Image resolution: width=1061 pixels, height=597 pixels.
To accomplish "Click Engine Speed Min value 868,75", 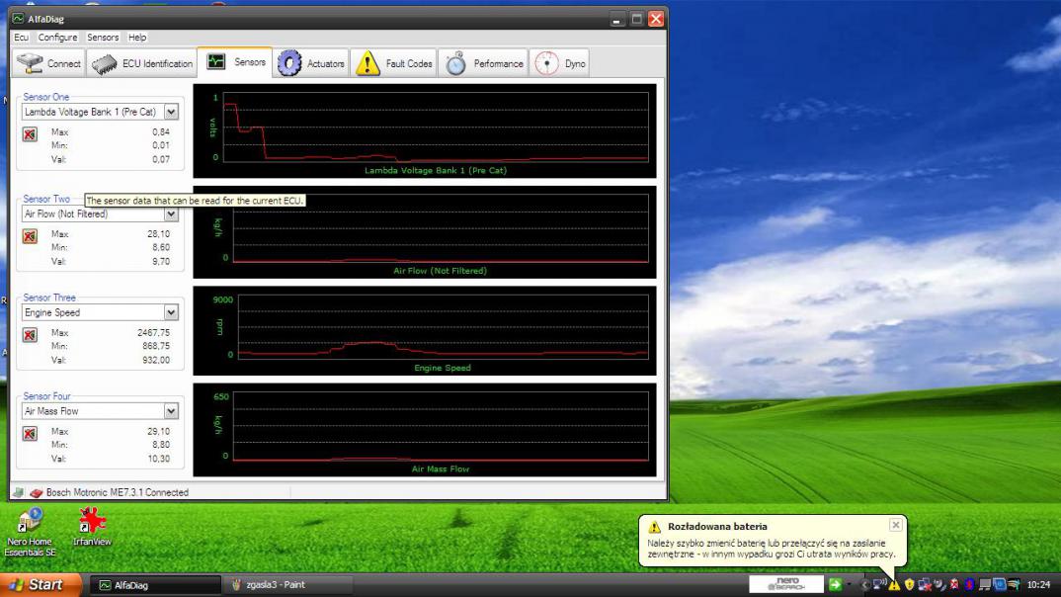I will pos(156,346).
